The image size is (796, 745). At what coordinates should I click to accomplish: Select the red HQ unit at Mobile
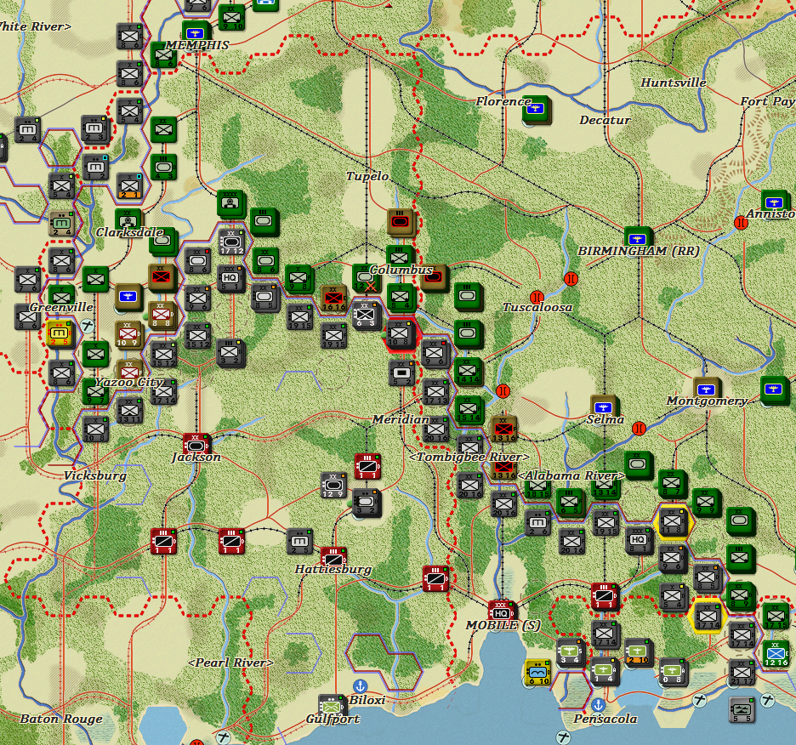tap(501, 612)
